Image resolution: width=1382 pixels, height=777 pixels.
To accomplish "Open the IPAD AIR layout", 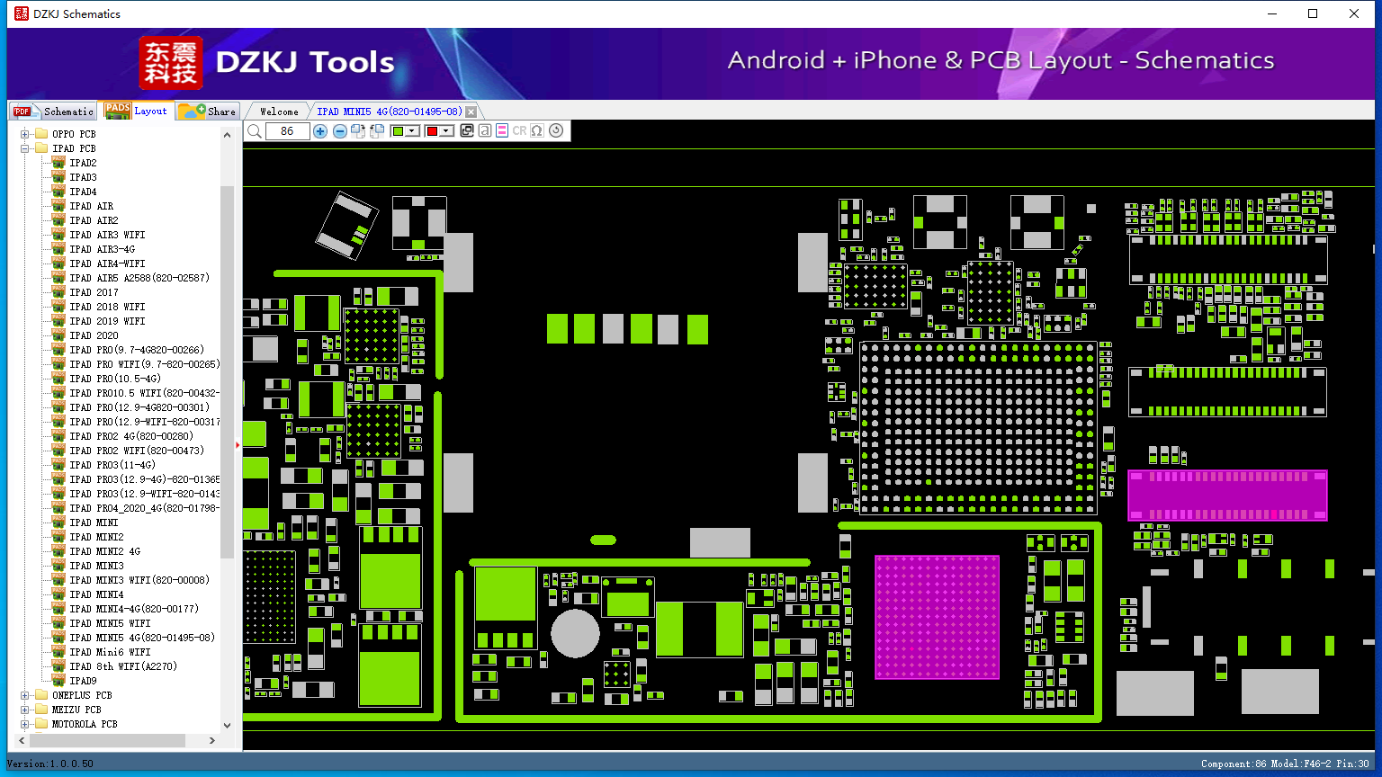I will 92,206.
